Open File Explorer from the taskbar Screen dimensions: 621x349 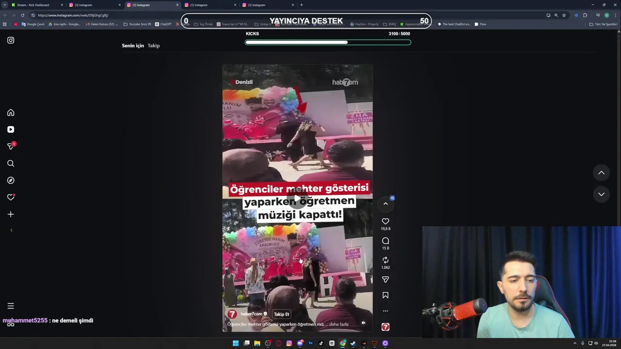tap(257, 343)
